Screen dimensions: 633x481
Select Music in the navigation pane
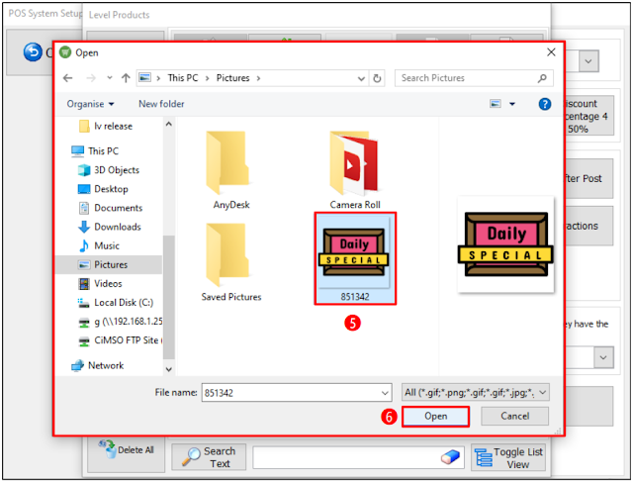[x=99, y=246]
